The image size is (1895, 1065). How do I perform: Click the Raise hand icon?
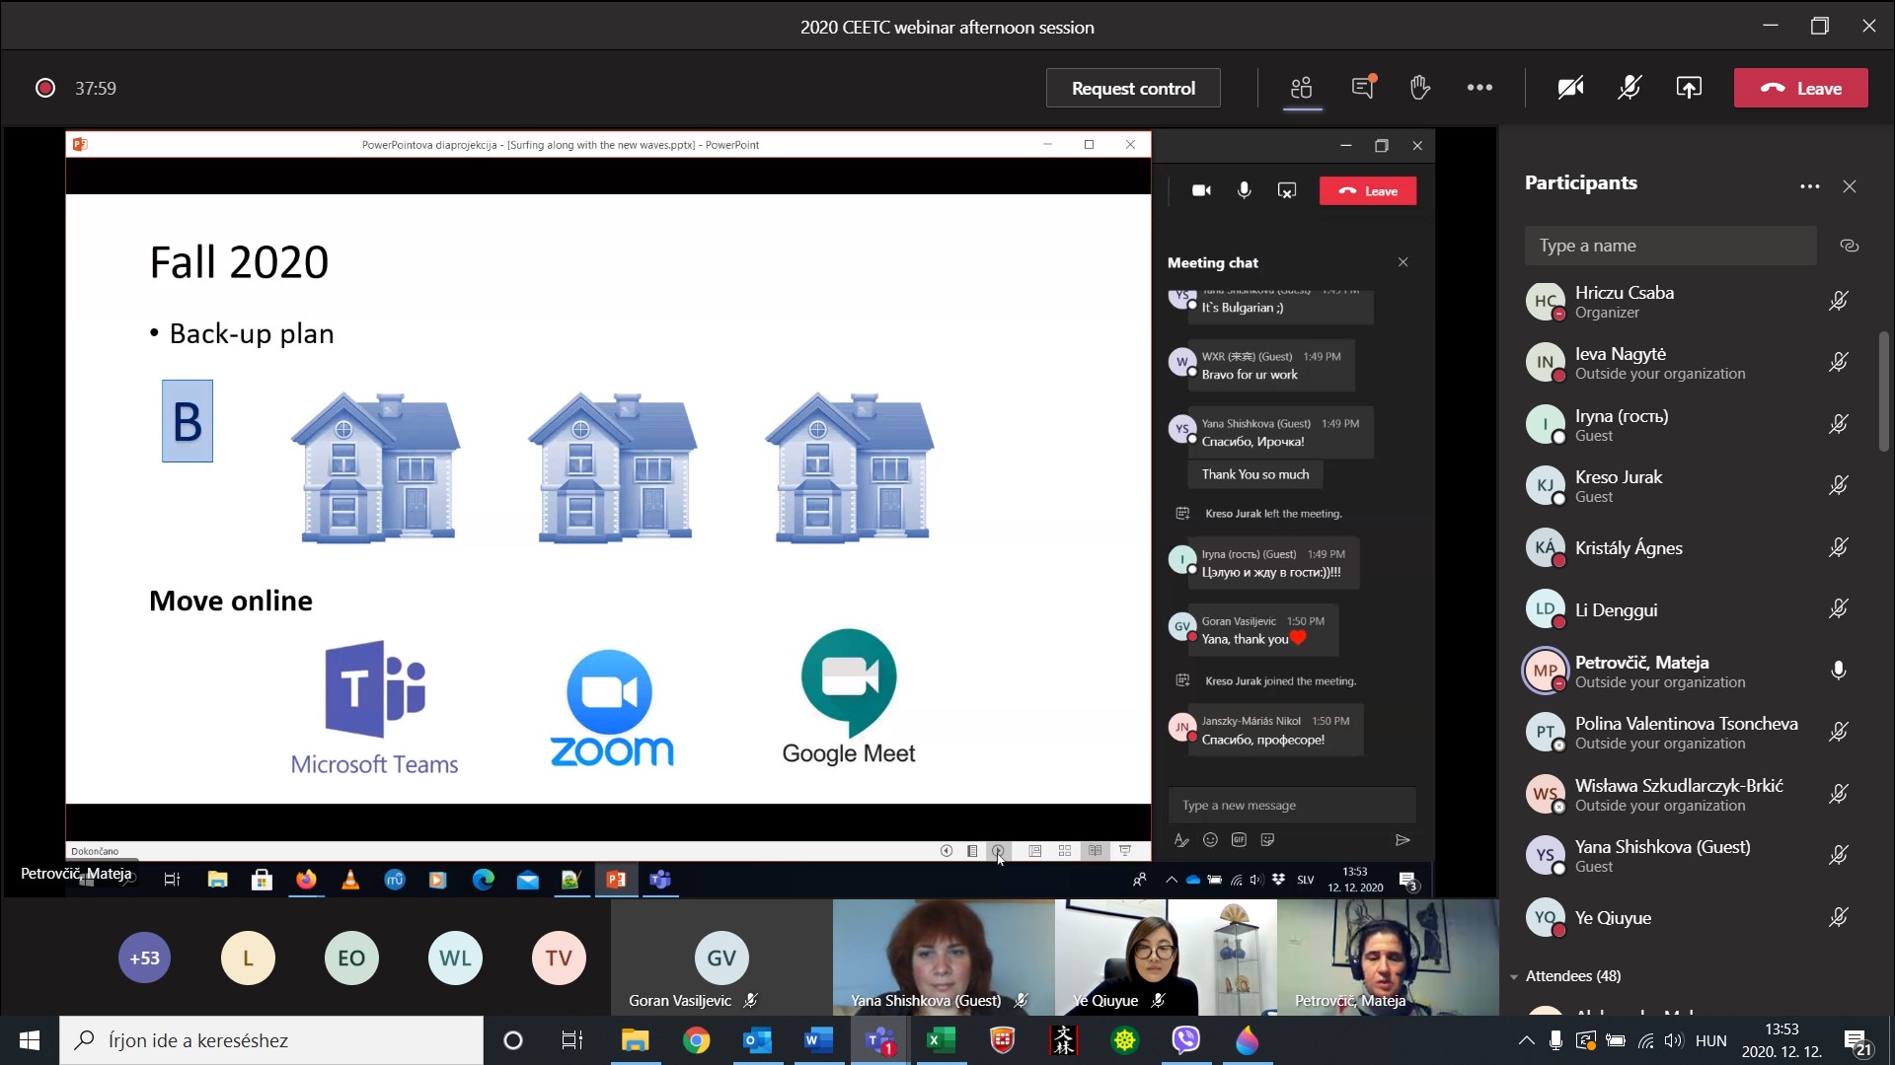click(x=1420, y=88)
